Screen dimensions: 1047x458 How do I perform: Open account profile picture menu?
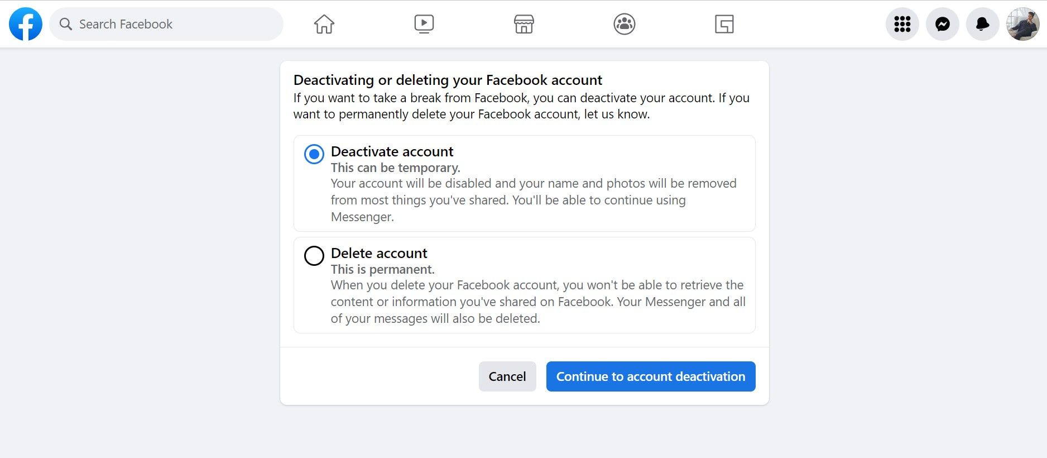(1022, 24)
